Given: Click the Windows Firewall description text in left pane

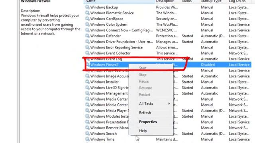Looking at the screenshot, I should 51,25.
